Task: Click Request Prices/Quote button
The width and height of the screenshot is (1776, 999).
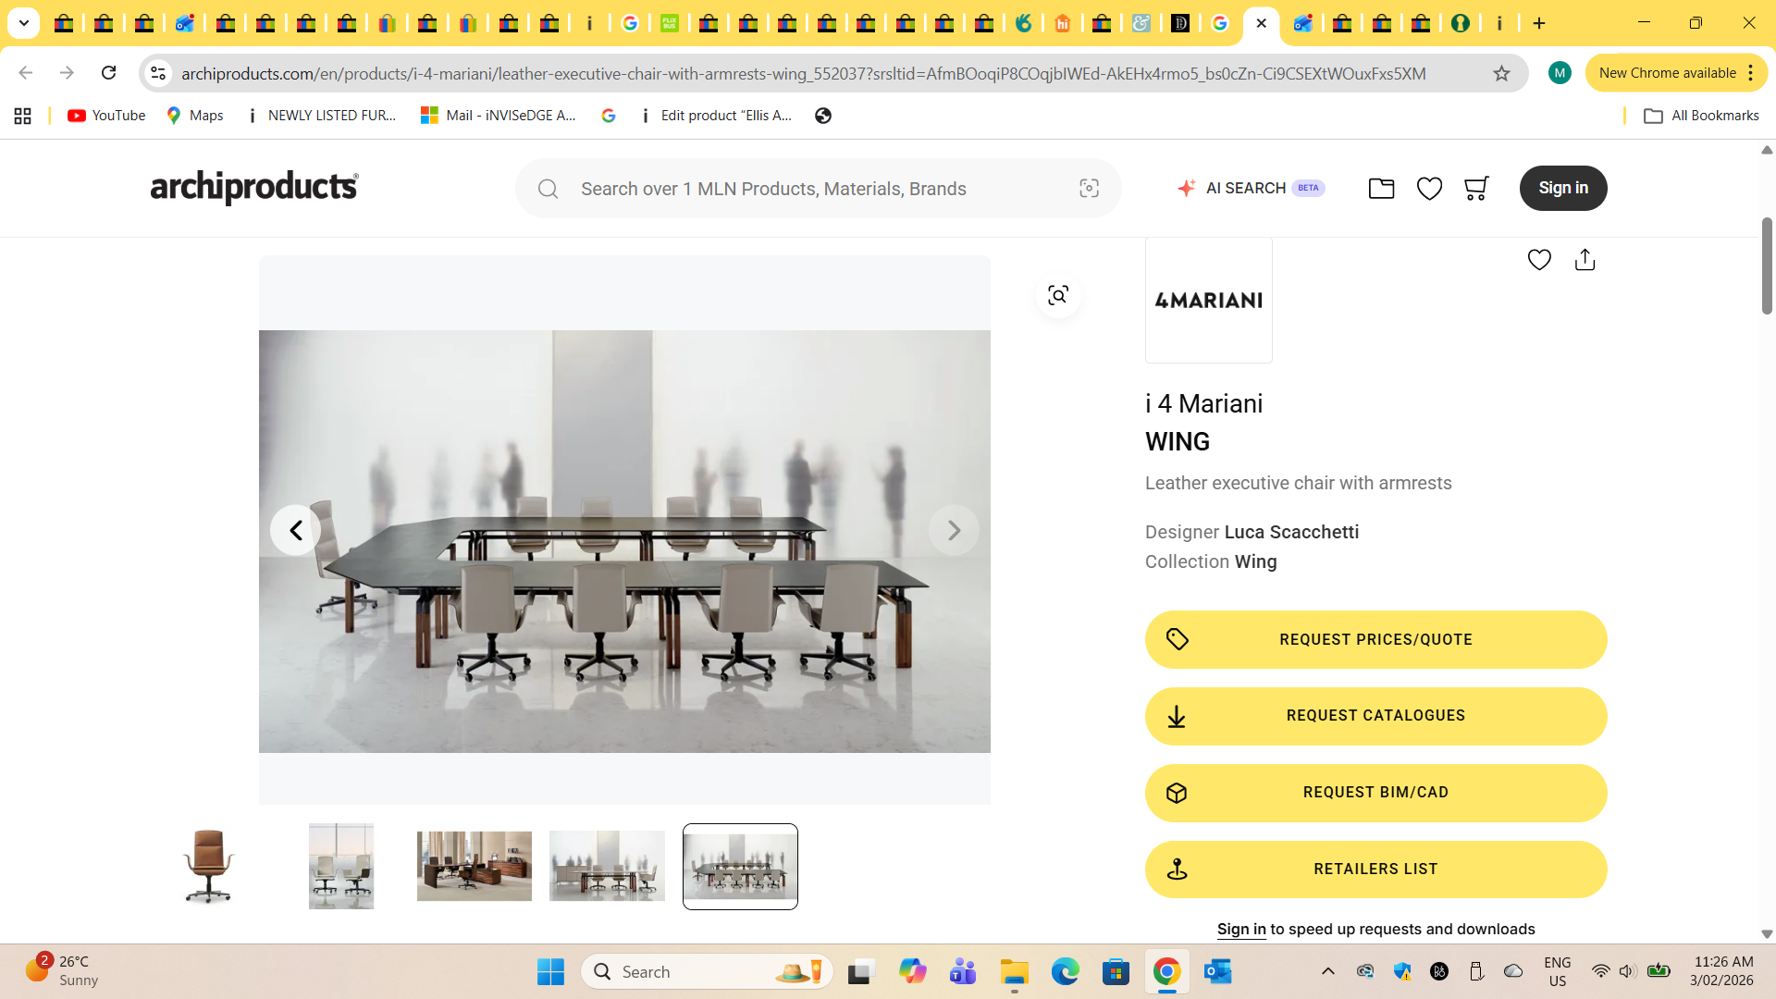Action: (x=1375, y=639)
